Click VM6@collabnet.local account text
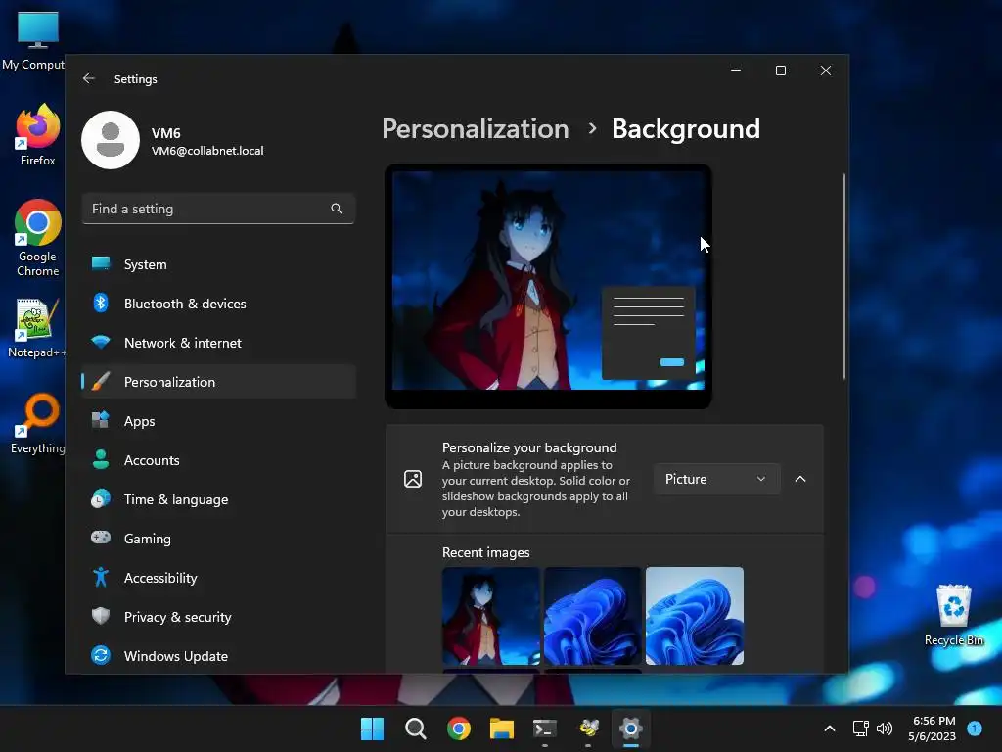 207,151
